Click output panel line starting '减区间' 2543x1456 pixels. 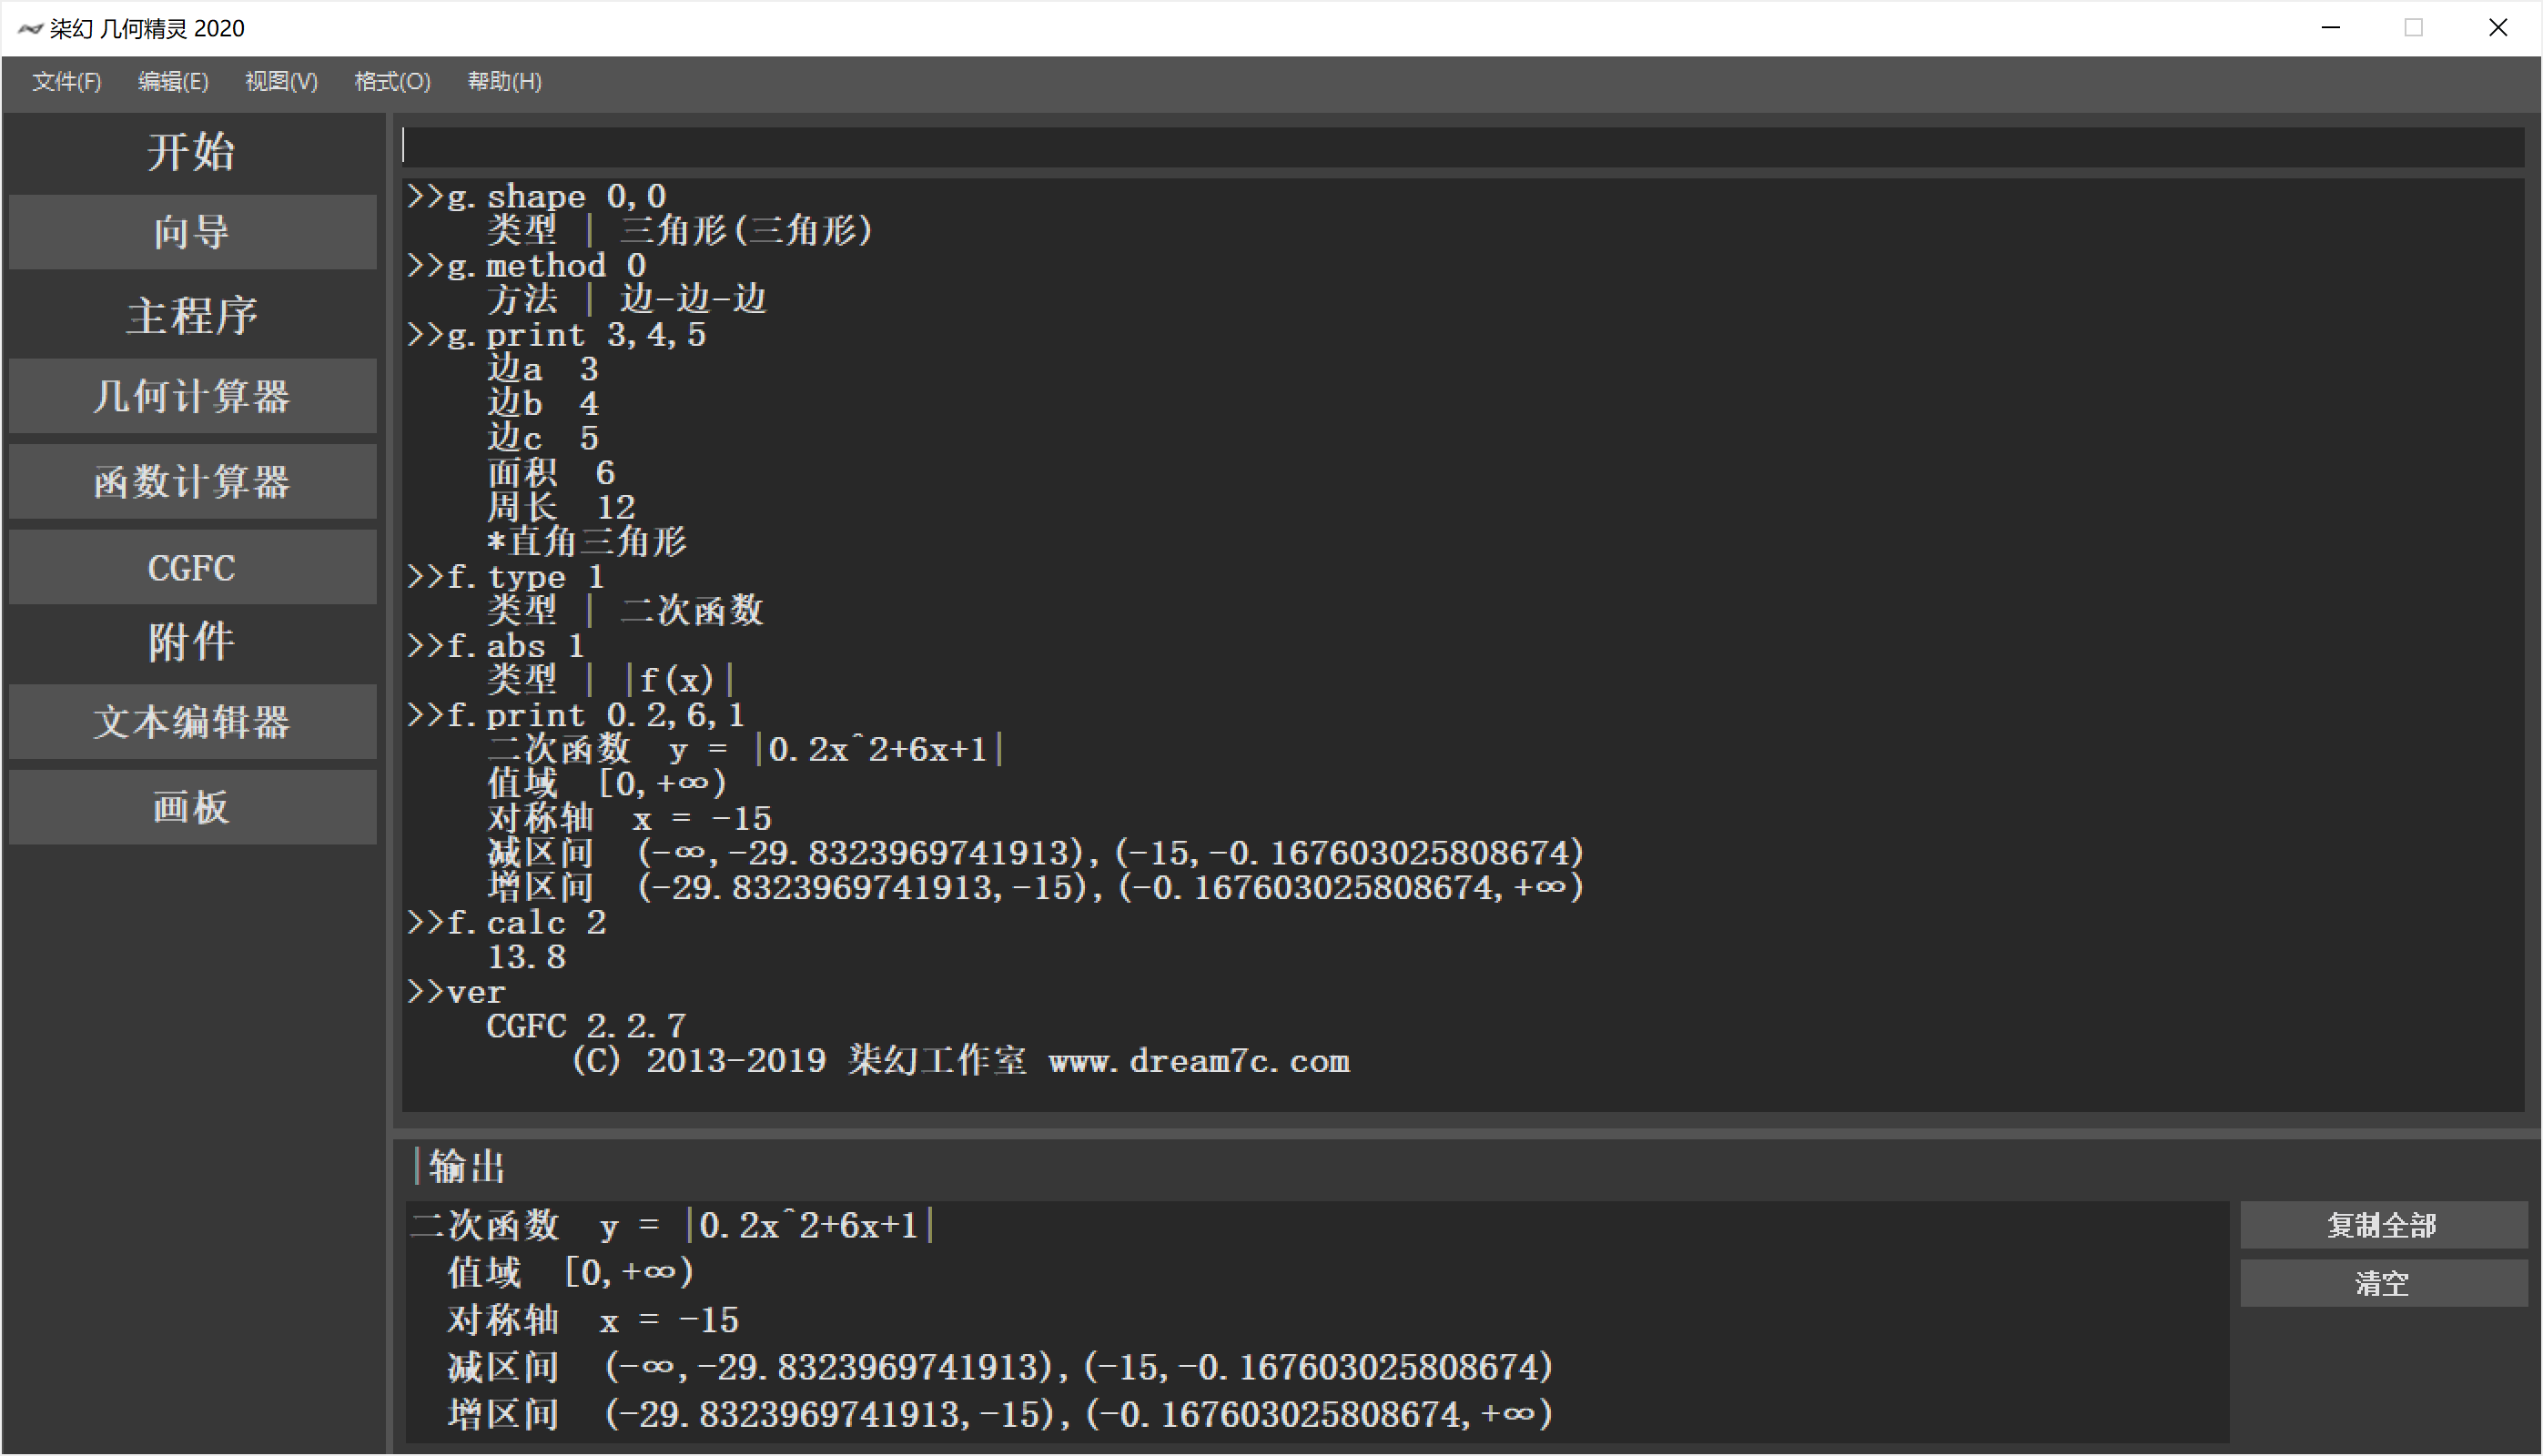coord(1000,1367)
